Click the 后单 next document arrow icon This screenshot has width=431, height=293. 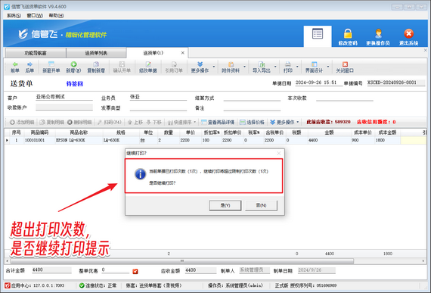tap(29, 64)
